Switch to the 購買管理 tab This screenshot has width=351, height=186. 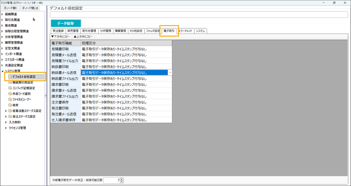(x=121, y=31)
